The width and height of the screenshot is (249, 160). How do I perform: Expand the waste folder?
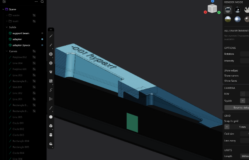click(7, 15)
